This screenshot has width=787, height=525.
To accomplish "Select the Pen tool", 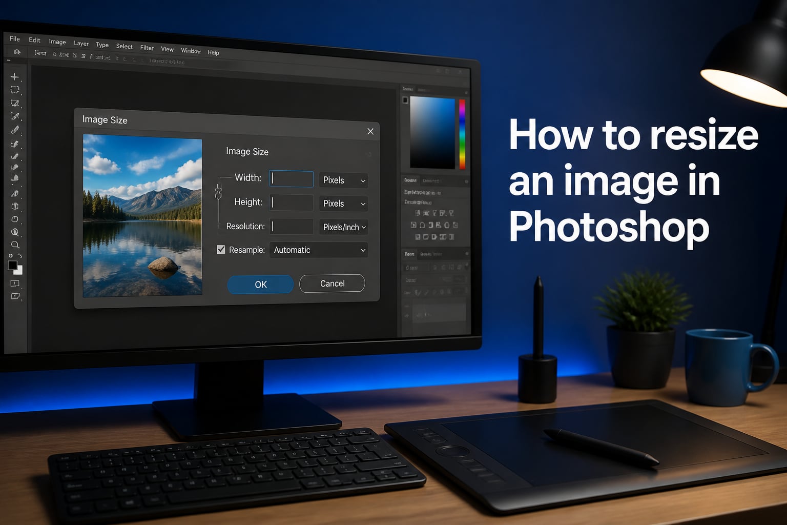I will [15, 194].
